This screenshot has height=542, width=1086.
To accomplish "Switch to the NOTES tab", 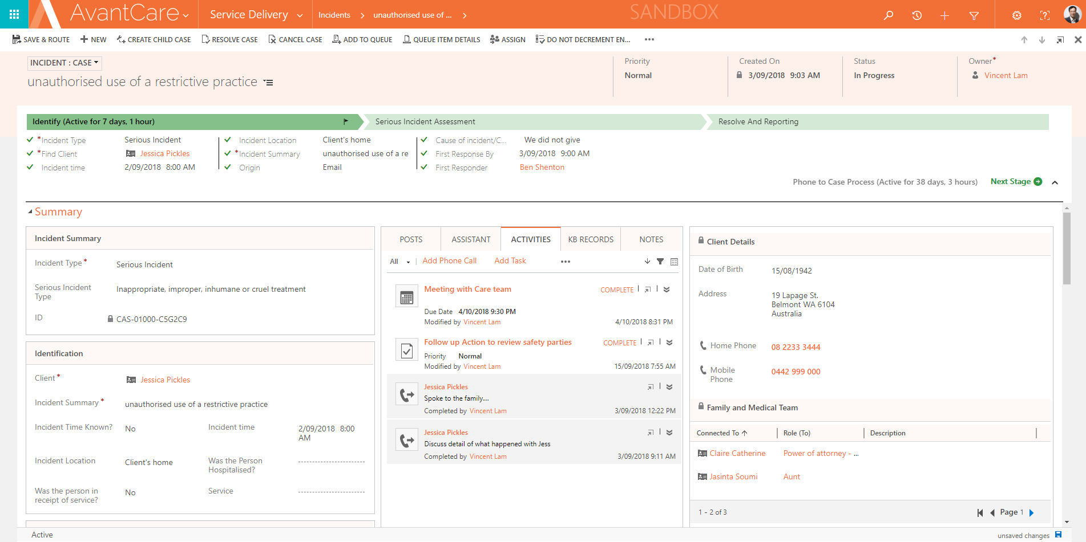I will [x=651, y=239].
